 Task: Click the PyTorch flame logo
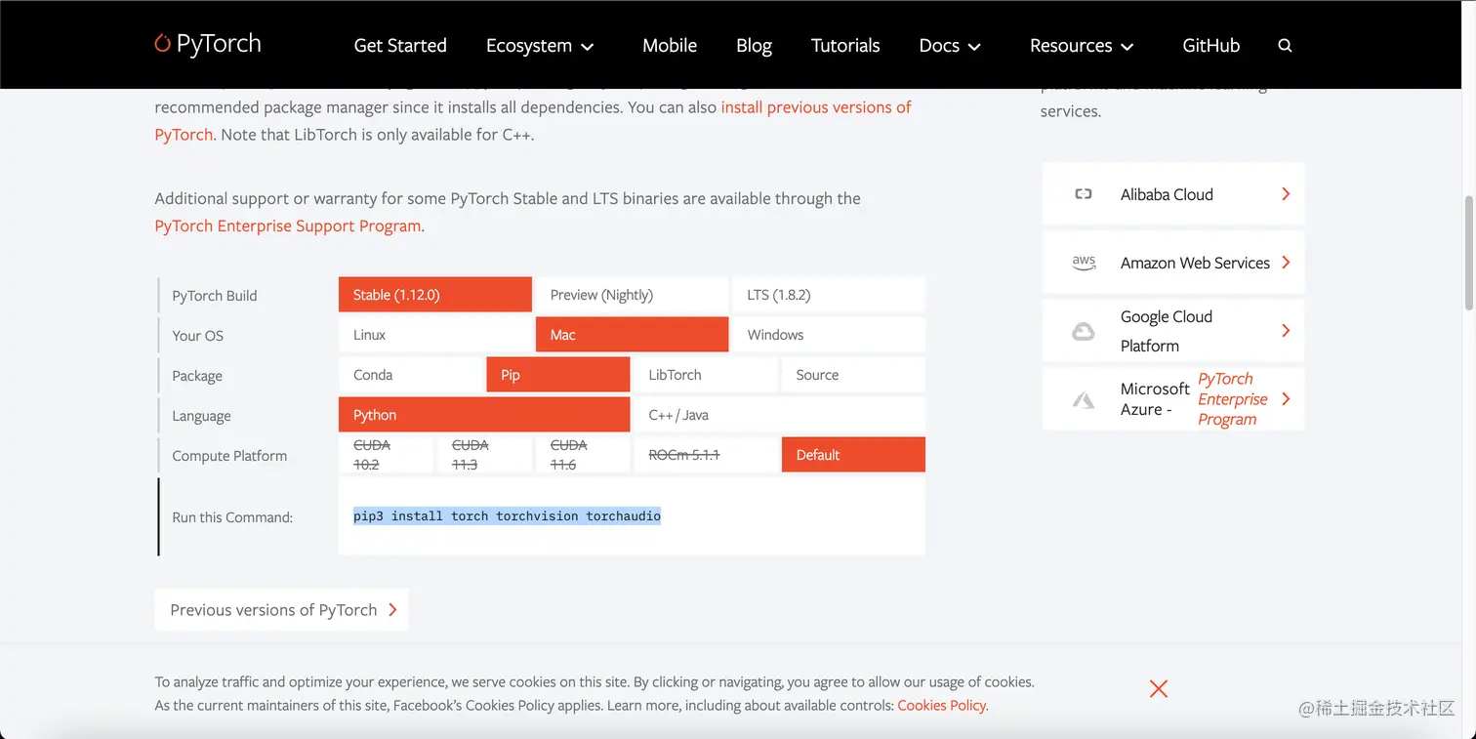click(163, 44)
